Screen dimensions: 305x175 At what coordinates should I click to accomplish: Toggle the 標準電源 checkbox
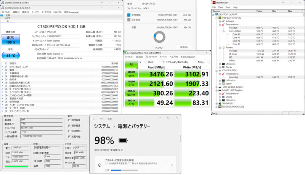(69, 126)
